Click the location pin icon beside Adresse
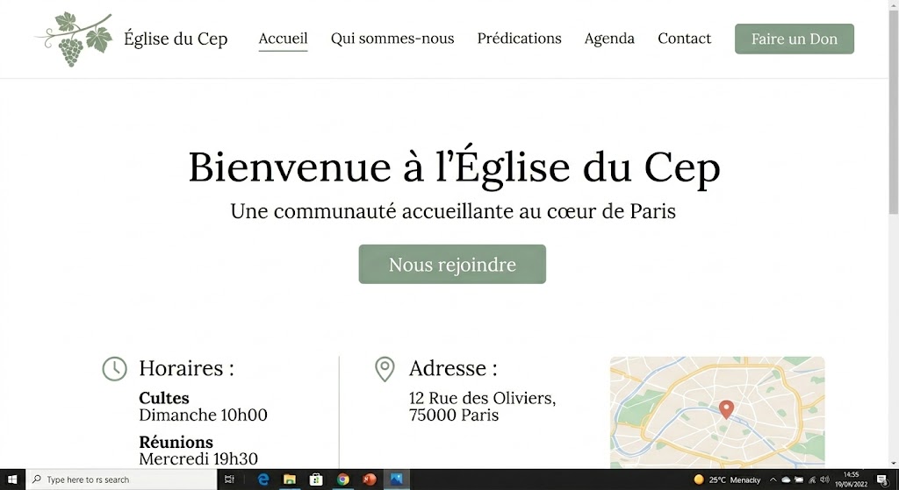Image resolution: width=899 pixels, height=490 pixels. pyautogui.click(x=385, y=369)
